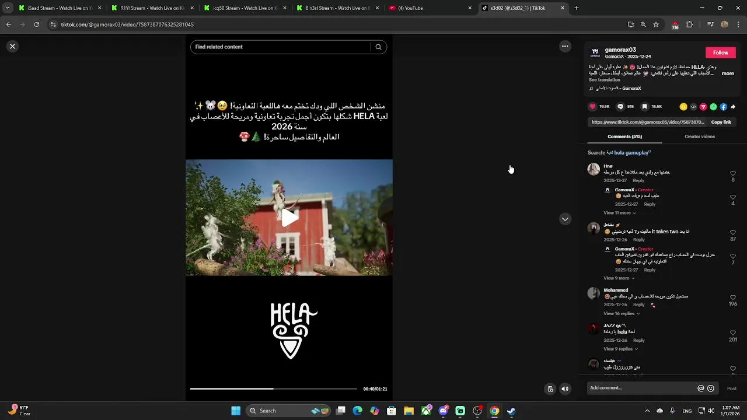747x420 pixels.
Task: Insert a mention with the @ icon
Action: click(701, 388)
